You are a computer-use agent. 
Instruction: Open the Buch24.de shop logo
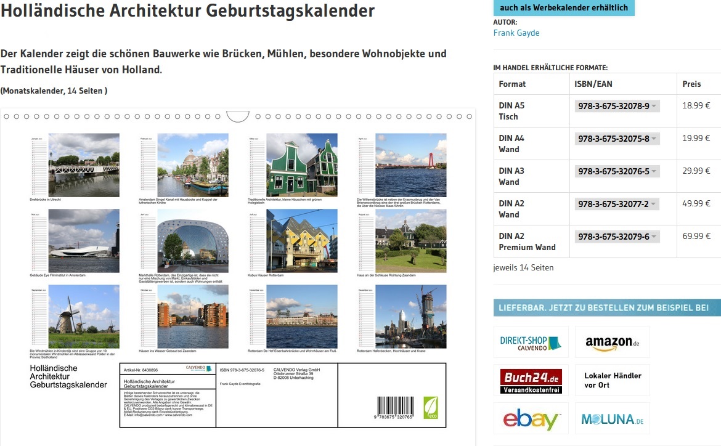click(x=531, y=380)
